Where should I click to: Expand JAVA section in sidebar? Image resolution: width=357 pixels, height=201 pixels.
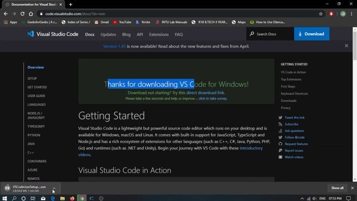(x=31, y=144)
